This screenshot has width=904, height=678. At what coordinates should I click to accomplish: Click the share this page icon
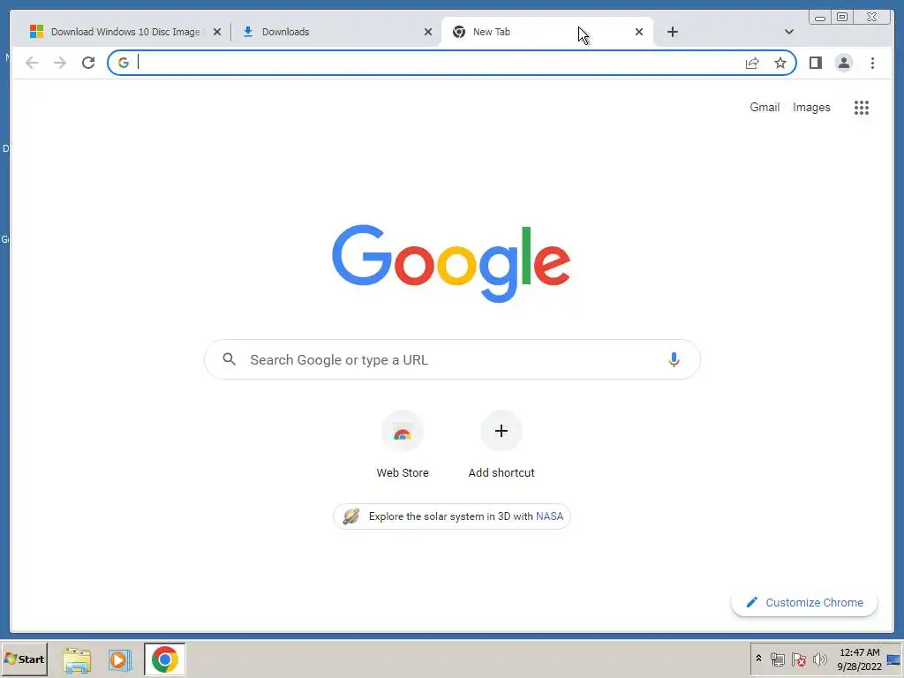coord(752,63)
